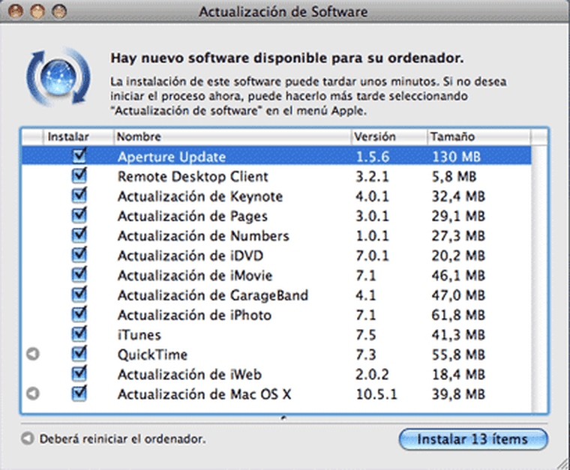
Task: Toggle the Remote Desktop Client checkbox
Action: [79, 176]
